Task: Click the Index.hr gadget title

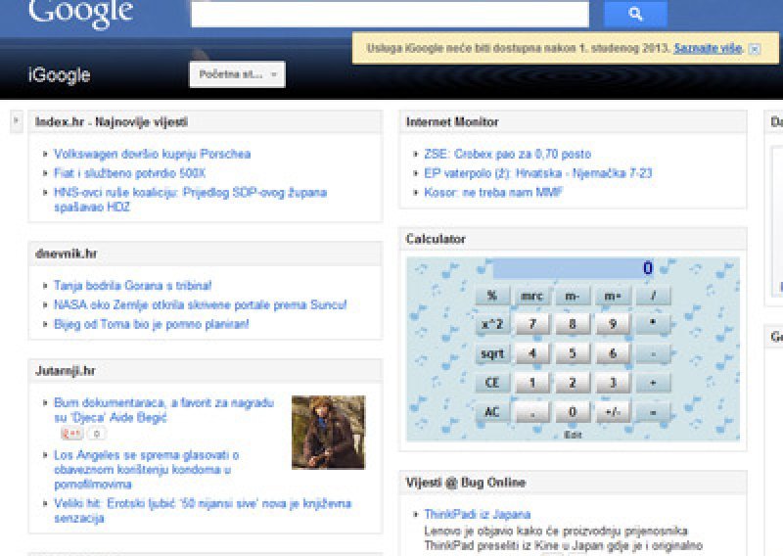Action: [x=112, y=122]
